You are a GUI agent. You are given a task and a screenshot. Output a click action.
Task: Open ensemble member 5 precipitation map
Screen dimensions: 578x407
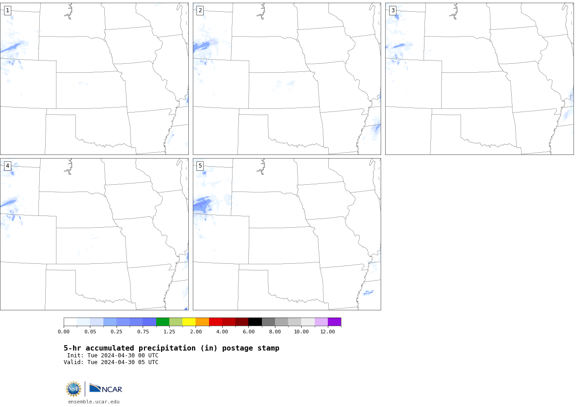tap(287, 234)
